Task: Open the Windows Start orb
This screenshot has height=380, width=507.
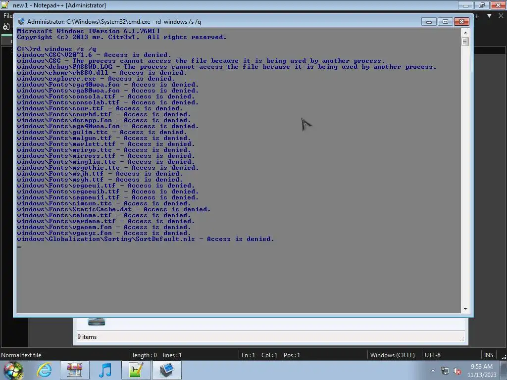Action: (13, 370)
